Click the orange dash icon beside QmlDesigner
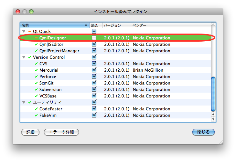 (36, 38)
